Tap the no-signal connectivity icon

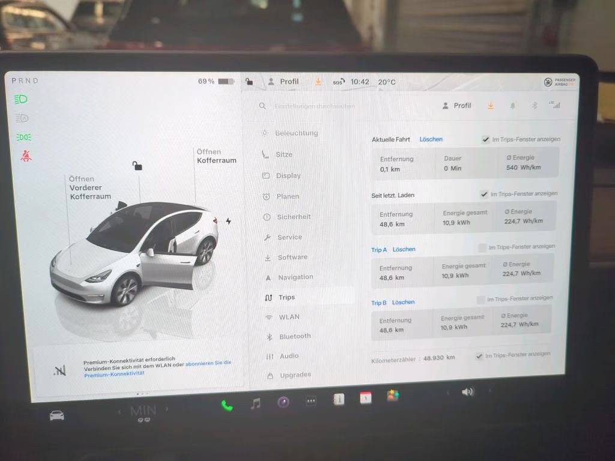tap(59, 370)
